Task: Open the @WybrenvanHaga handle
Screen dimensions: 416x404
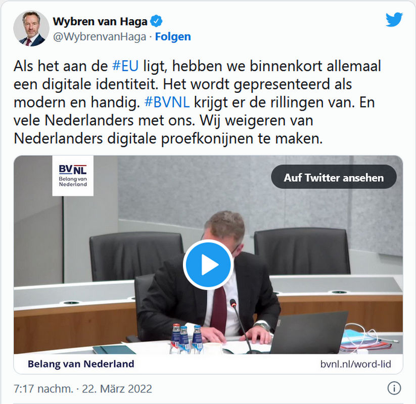Action: (100, 36)
